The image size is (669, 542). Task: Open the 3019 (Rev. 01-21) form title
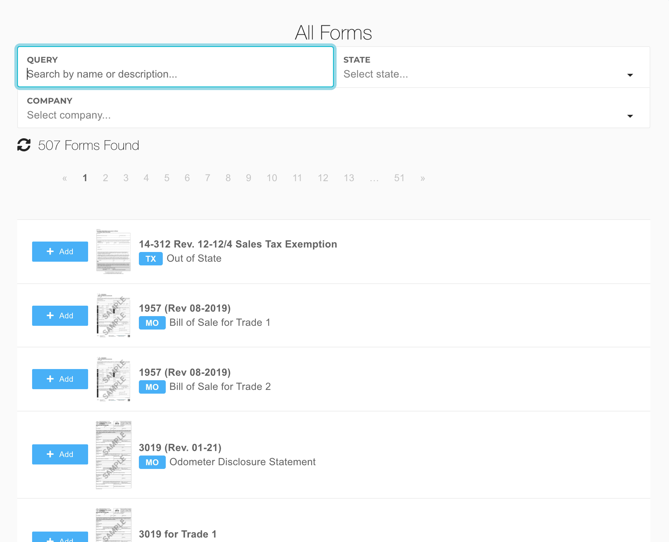coord(180,448)
